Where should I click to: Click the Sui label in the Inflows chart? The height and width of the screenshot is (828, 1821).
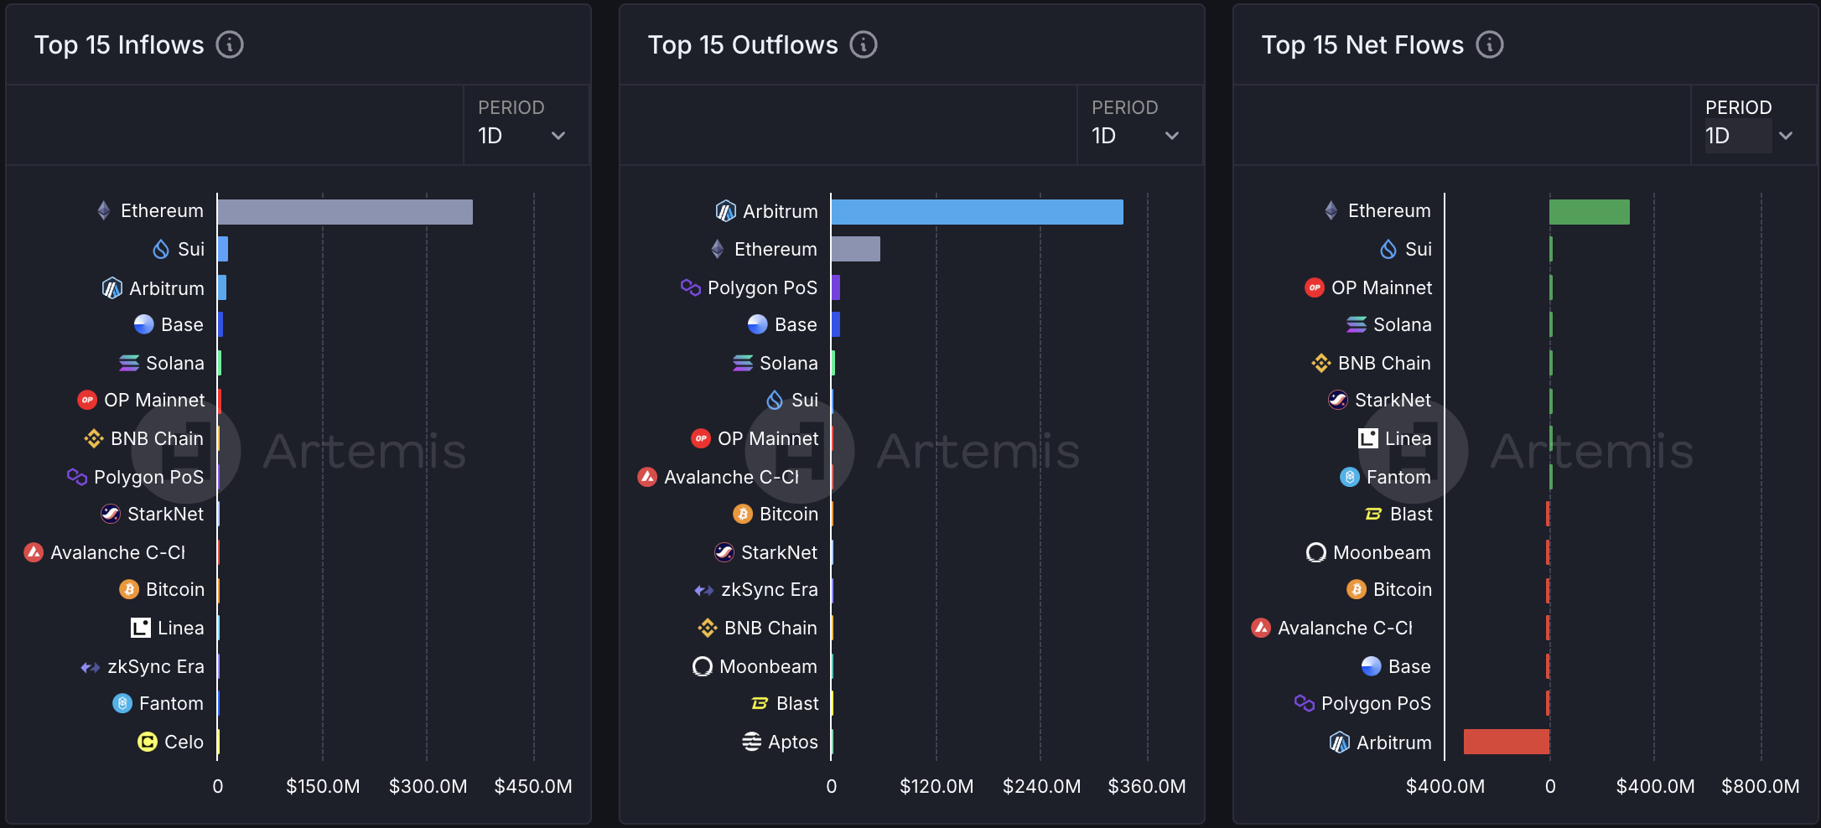coord(191,249)
